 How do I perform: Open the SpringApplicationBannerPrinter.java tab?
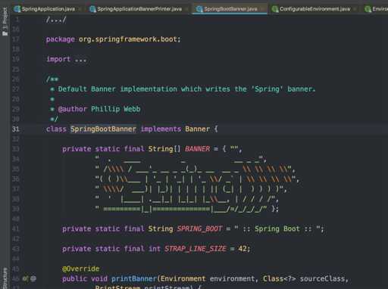(x=139, y=9)
